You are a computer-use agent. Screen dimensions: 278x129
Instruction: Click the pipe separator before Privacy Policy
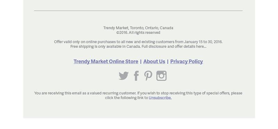point(168,62)
